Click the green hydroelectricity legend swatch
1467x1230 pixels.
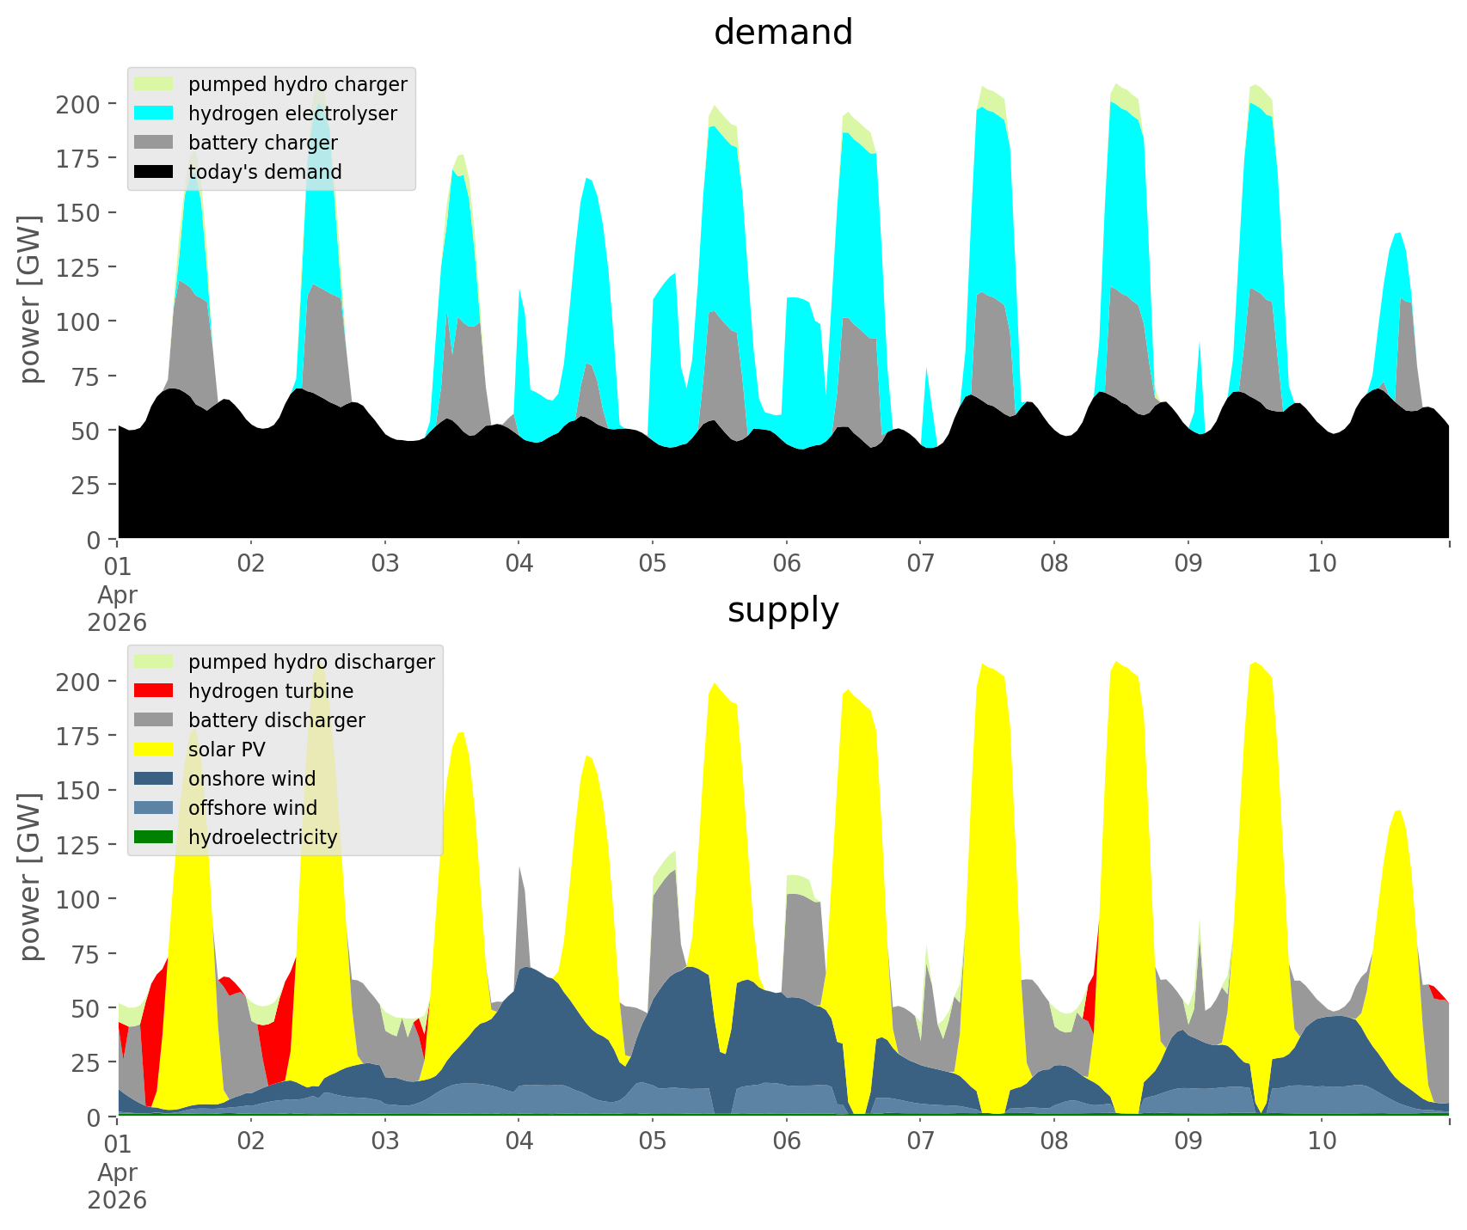click(154, 837)
